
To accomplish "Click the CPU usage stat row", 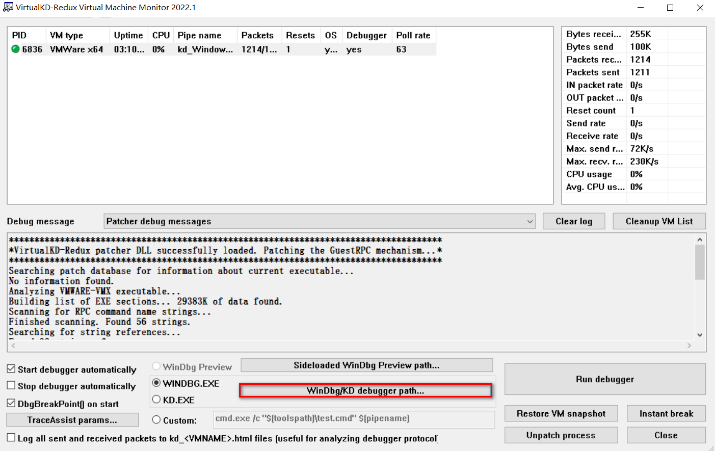I will [x=633, y=174].
